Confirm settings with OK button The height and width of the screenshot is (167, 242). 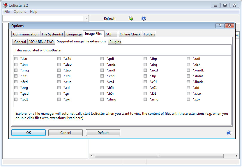point(29,132)
